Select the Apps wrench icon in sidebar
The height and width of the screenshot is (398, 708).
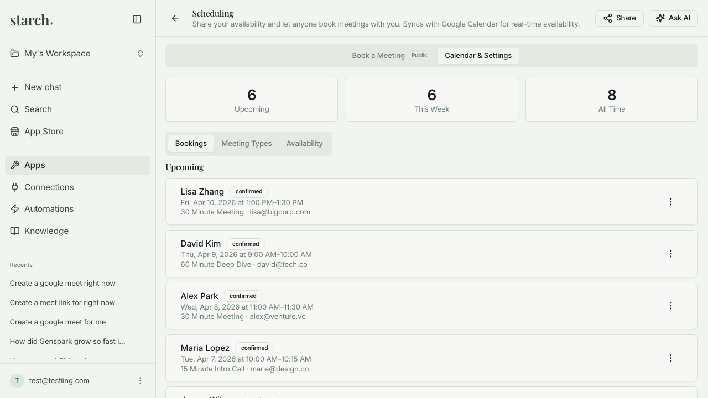[15, 165]
